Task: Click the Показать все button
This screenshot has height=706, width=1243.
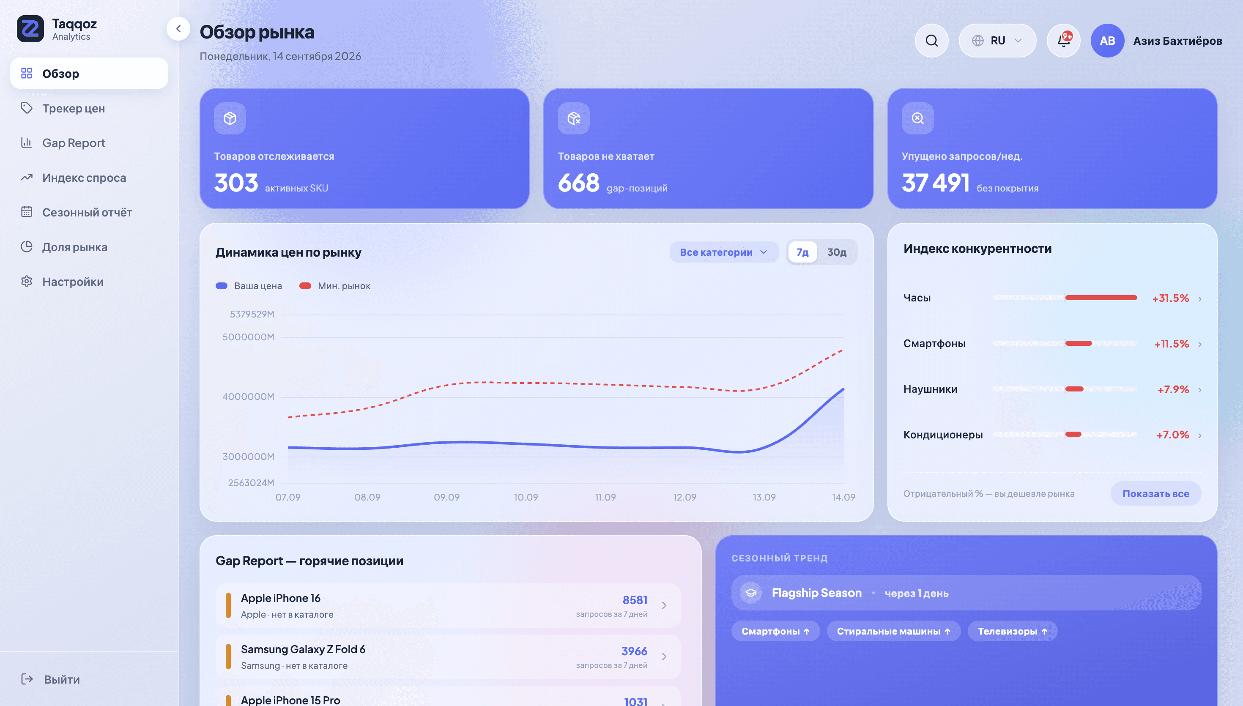Action: pyautogui.click(x=1156, y=494)
